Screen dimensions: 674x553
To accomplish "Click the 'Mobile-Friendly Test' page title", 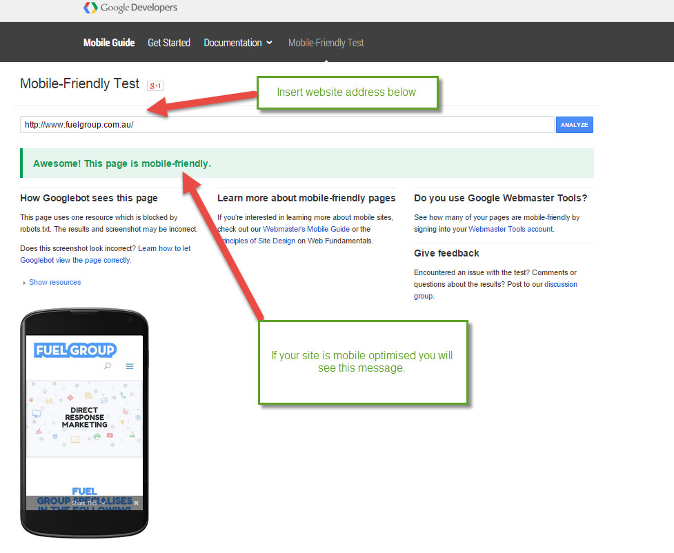I will [x=80, y=83].
